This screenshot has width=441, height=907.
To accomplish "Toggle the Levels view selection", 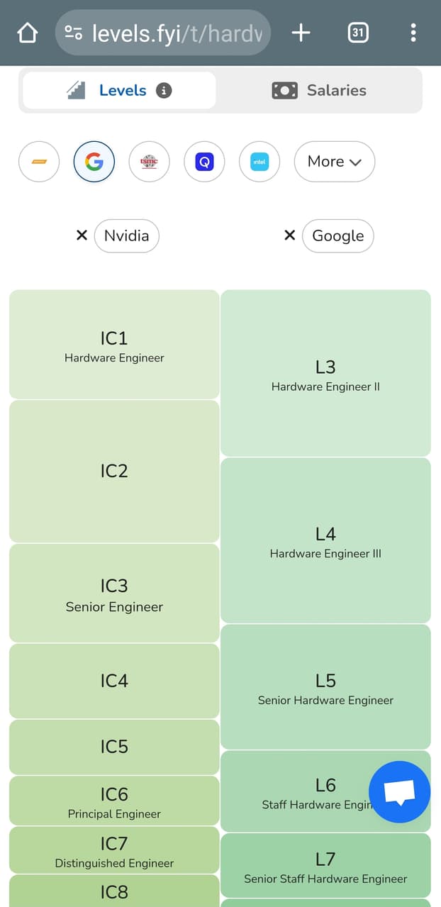I will point(118,90).
